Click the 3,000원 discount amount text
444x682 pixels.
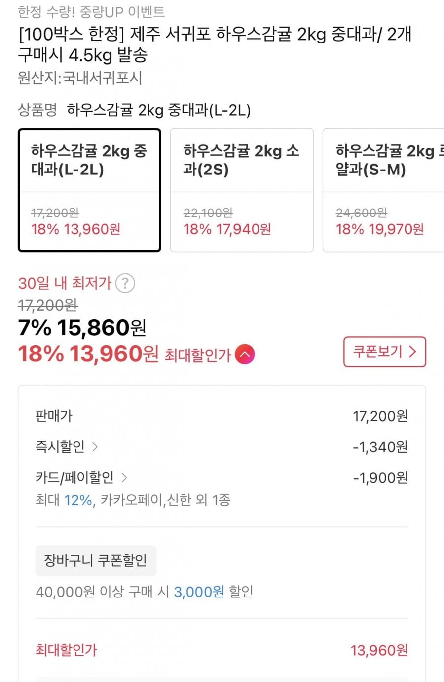point(199,592)
